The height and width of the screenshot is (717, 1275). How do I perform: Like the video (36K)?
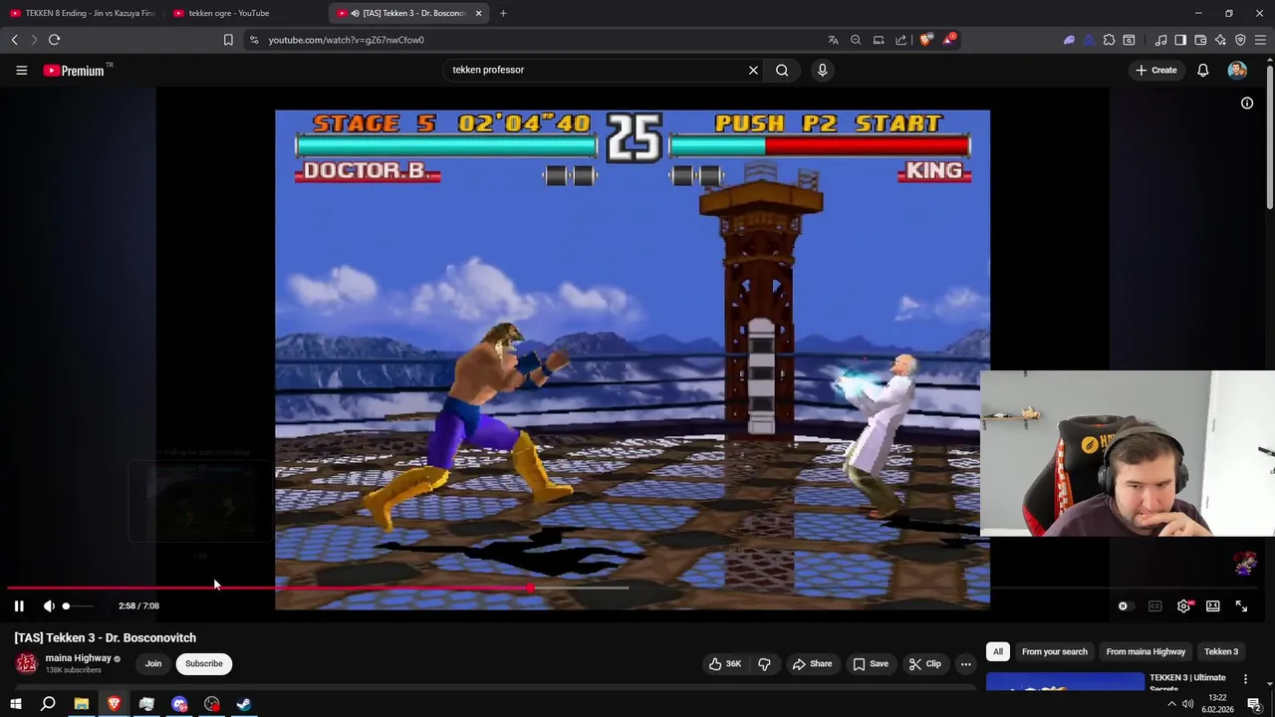pos(725,663)
